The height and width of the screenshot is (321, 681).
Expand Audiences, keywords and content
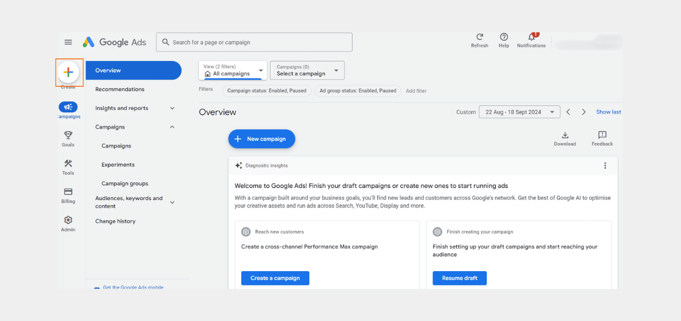point(173,202)
